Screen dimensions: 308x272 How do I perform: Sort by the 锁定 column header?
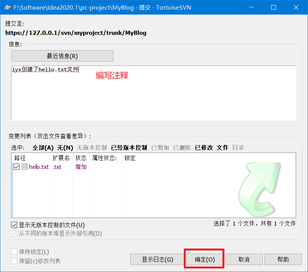[130, 158]
